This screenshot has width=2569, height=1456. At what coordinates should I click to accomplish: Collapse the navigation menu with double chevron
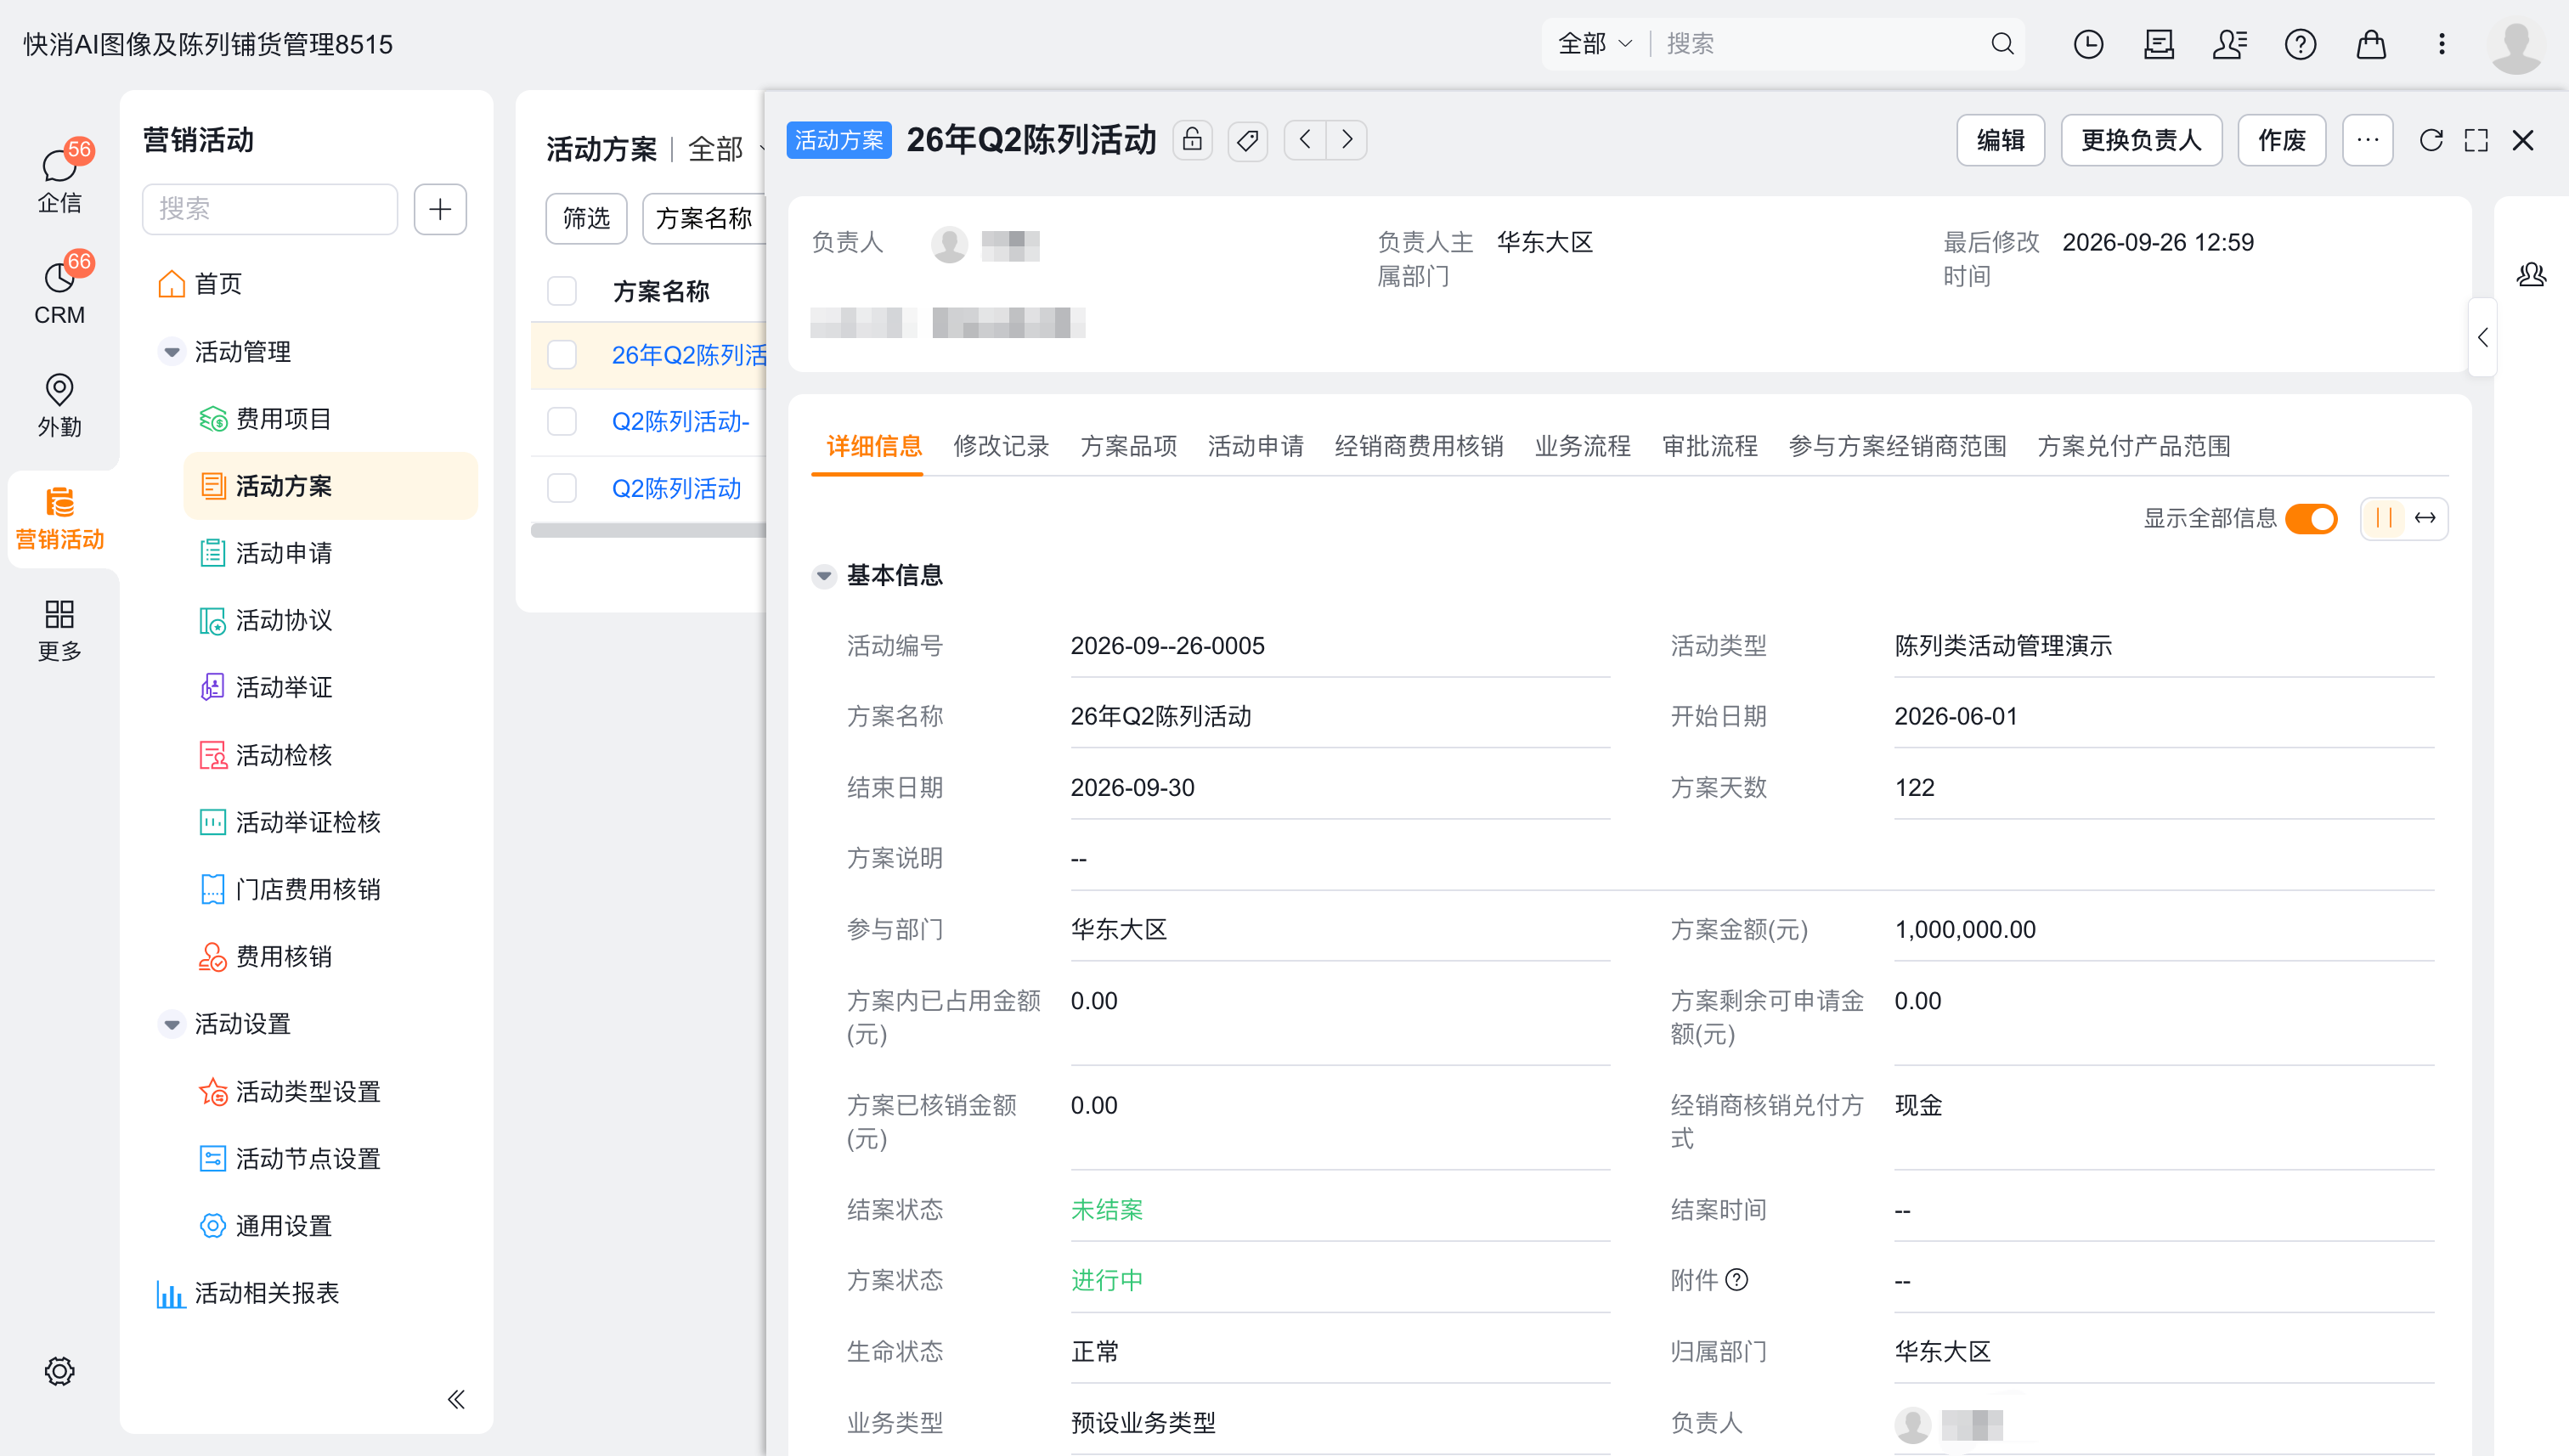coord(456,1399)
